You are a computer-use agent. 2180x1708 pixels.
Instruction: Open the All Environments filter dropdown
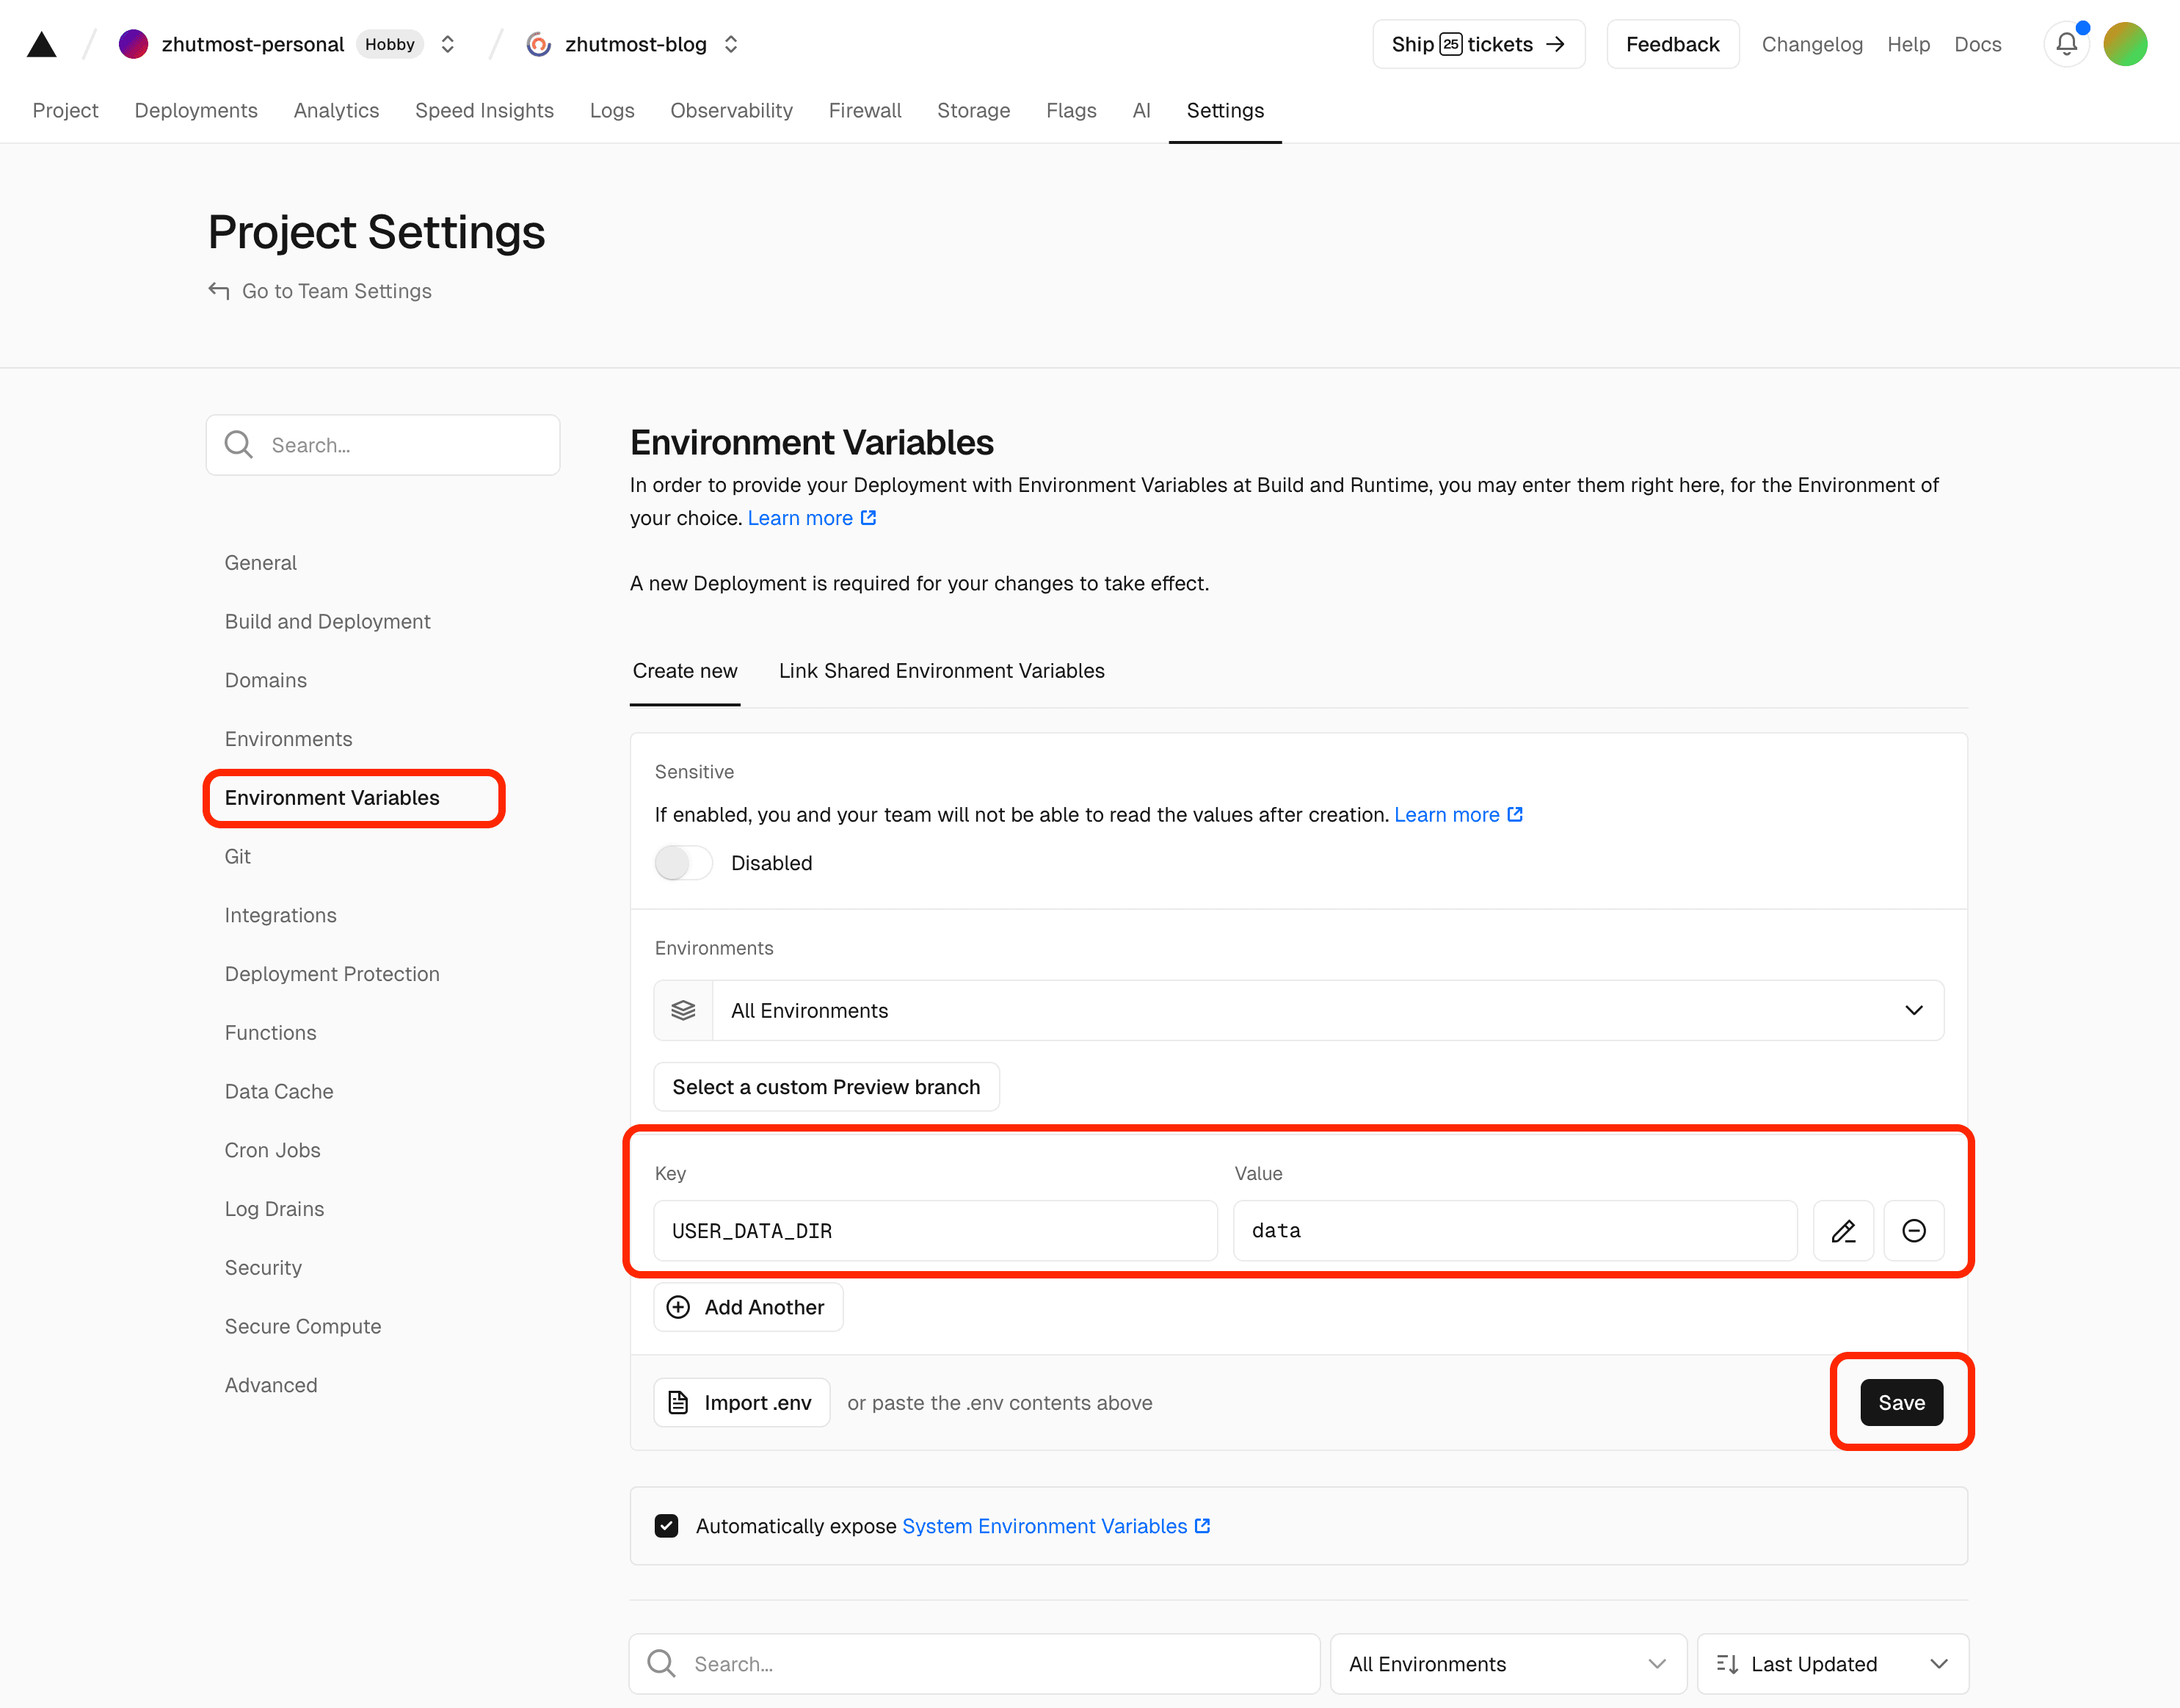click(x=1508, y=1663)
